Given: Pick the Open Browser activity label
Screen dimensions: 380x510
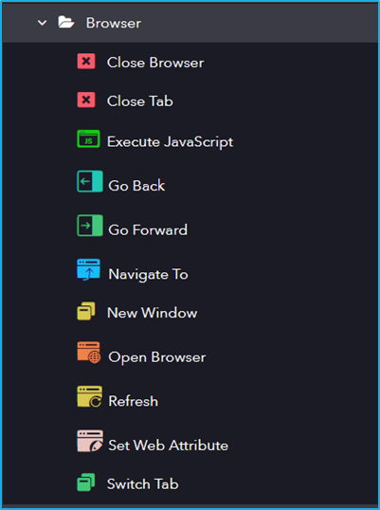Looking at the screenshot, I should [x=157, y=357].
